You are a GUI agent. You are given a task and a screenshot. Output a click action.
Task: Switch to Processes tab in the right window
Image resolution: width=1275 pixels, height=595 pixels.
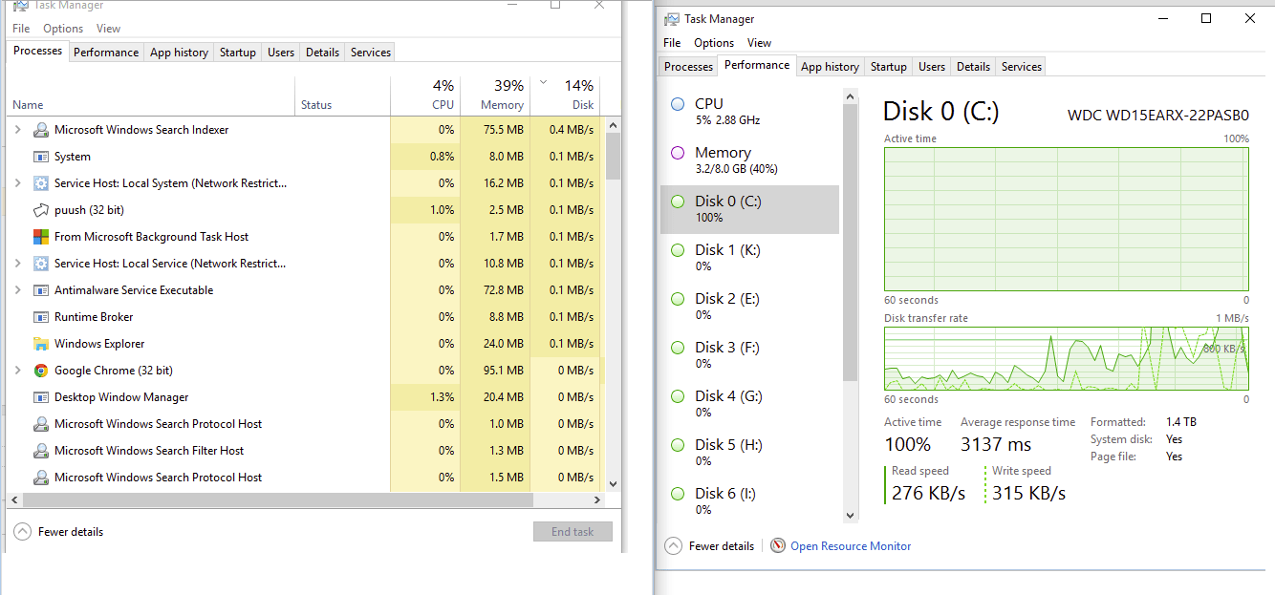[x=688, y=67]
